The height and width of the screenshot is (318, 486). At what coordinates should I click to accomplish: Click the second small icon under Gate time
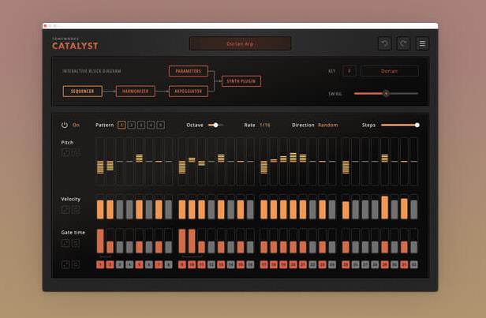coord(76,243)
